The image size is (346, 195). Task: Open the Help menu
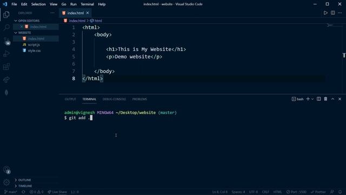[102, 4]
